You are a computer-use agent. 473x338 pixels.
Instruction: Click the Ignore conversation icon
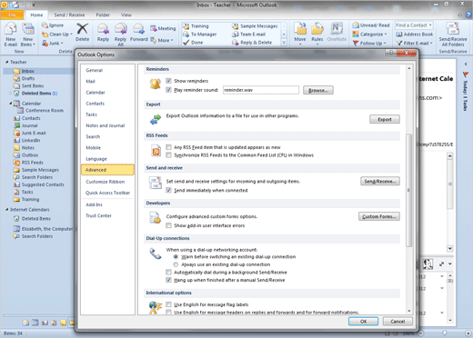click(45, 25)
